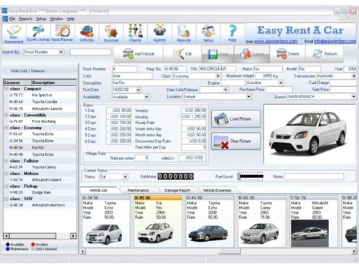The height and width of the screenshot is (269, 359).
Task: Open the Clients section
Action: coord(135,34)
